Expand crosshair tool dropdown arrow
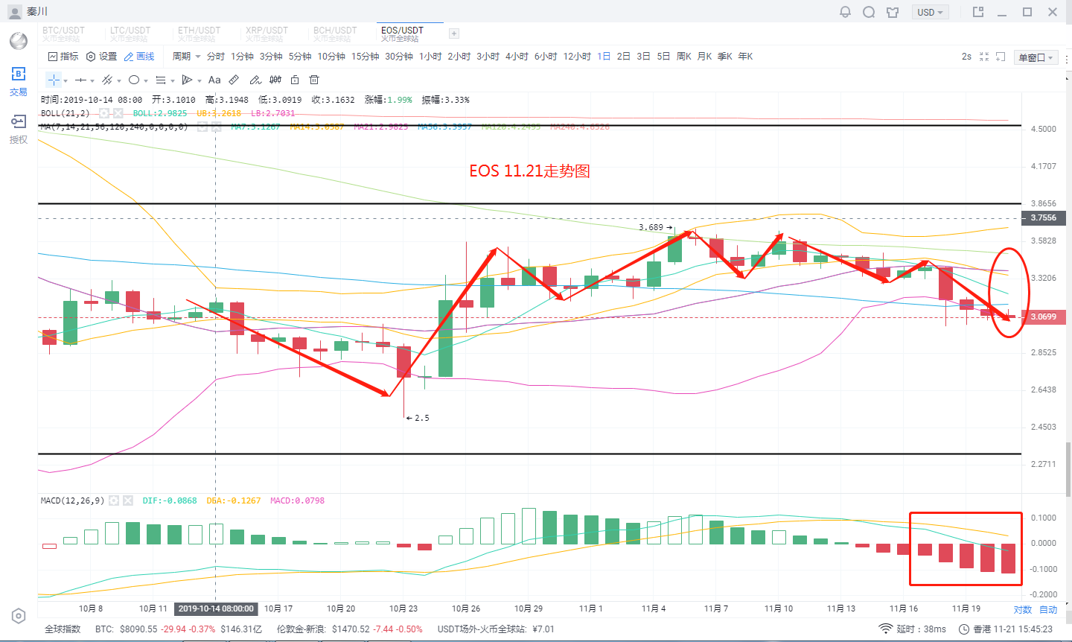 [66, 80]
